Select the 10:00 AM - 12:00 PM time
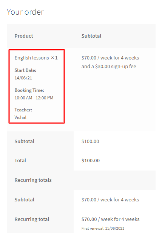The height and width of the screenshot is (233, 165). [x=34, y=98]
